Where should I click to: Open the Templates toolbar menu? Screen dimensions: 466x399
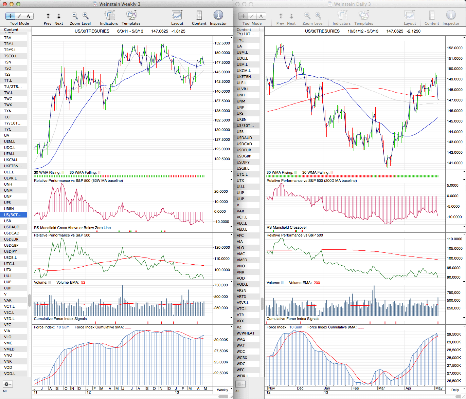(x=131, y=16)
